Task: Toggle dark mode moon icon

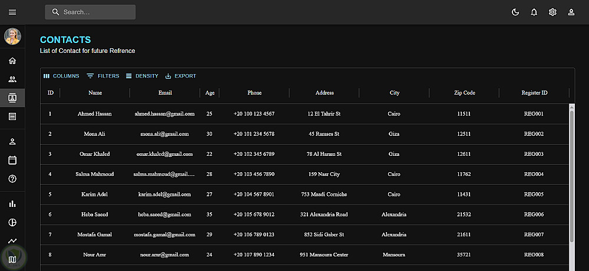Action: [515, 12]
